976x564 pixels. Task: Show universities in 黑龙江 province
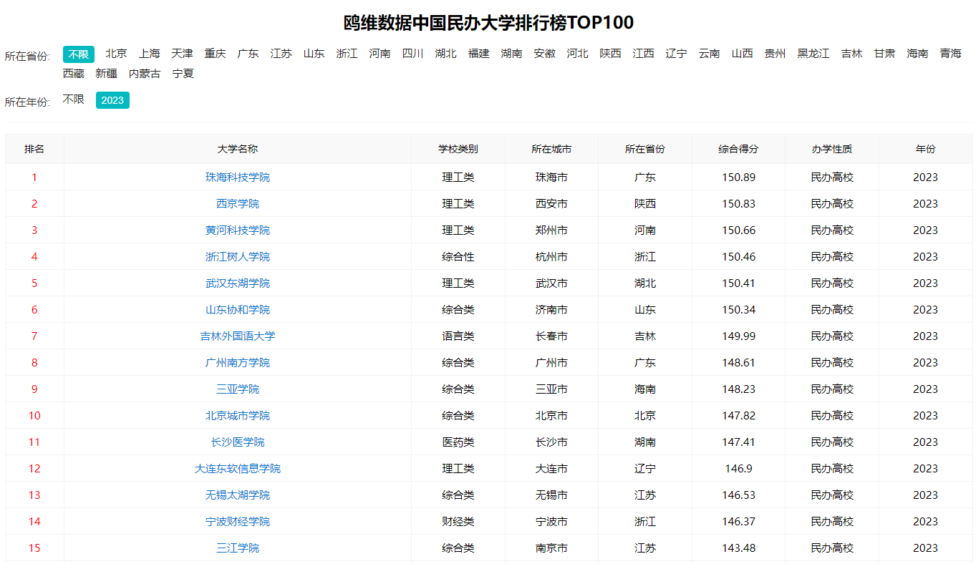tap(813, 54)
